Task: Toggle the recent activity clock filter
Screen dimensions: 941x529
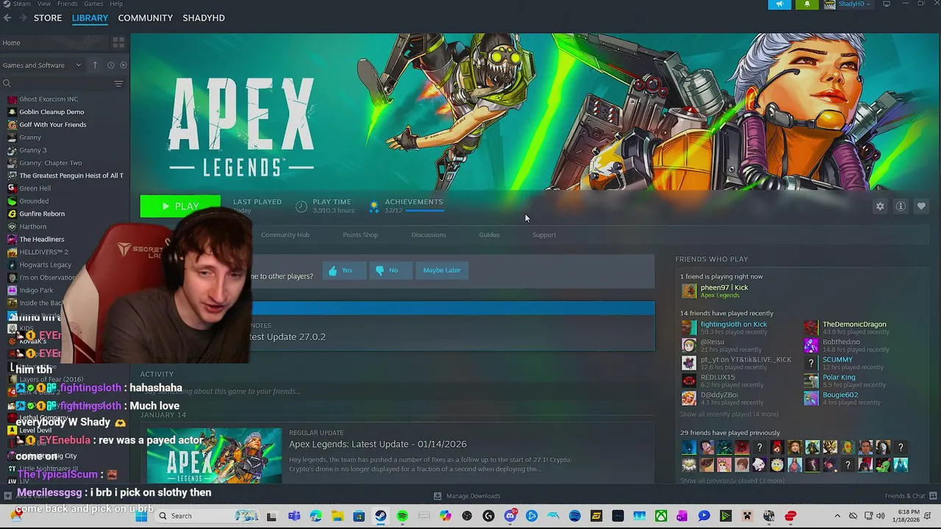Action: pyautogui.click(x=111, y=65)
